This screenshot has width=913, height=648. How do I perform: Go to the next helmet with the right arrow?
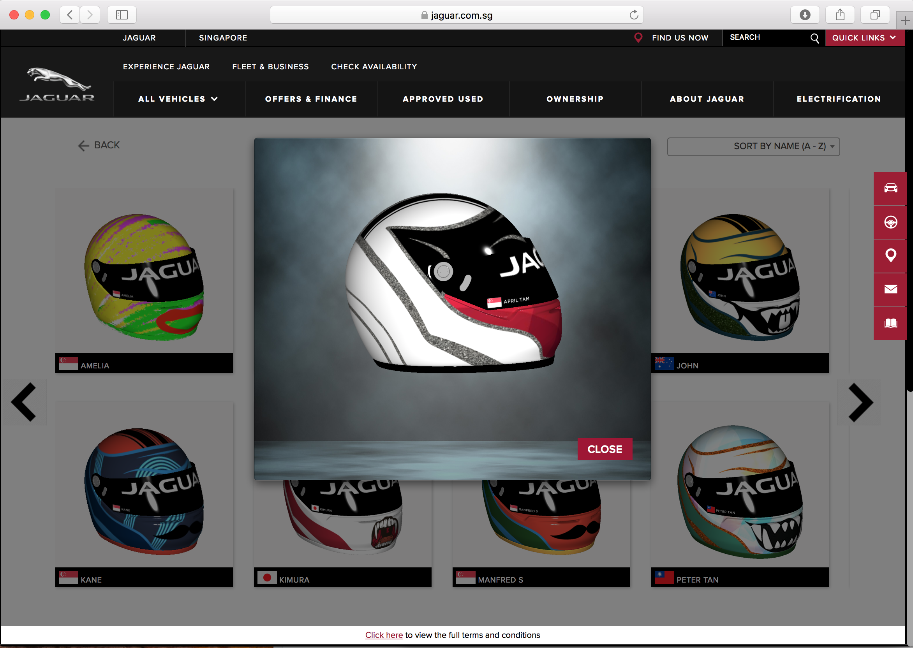(860, 402)
